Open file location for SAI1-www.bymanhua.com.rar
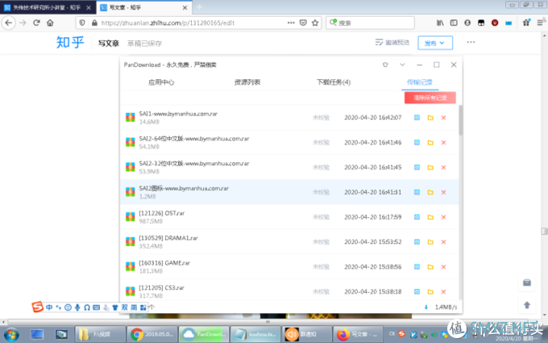The image size is (548, 343). point(430,118)
